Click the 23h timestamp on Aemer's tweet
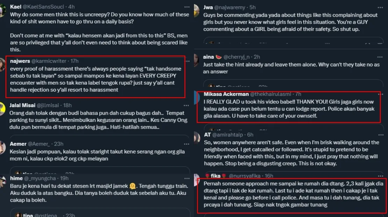388x217 pixels. coord(59,143)
